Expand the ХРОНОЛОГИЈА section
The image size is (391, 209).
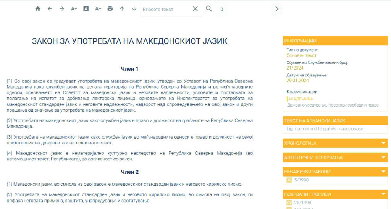(384, 143)
